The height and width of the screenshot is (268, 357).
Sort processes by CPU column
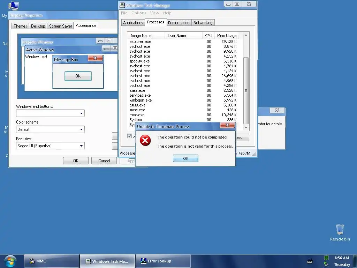tap(208, 36)
